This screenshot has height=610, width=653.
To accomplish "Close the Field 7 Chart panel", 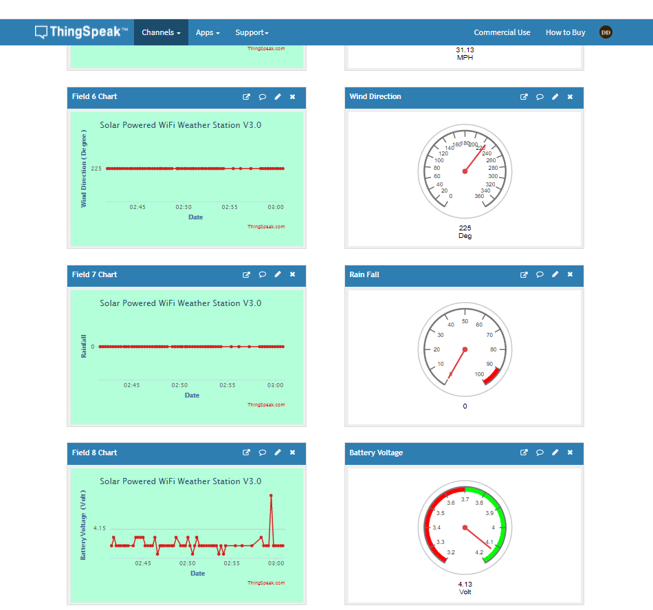I will pos(293,275).
